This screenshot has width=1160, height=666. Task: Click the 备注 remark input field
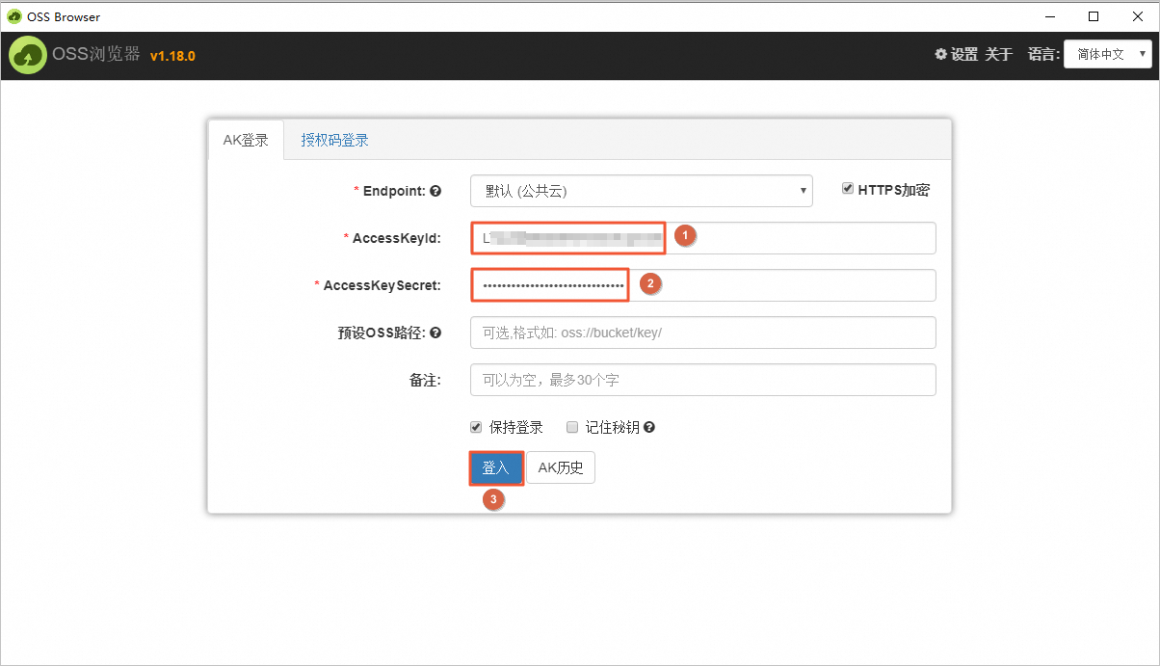click(x=703, y=380)
